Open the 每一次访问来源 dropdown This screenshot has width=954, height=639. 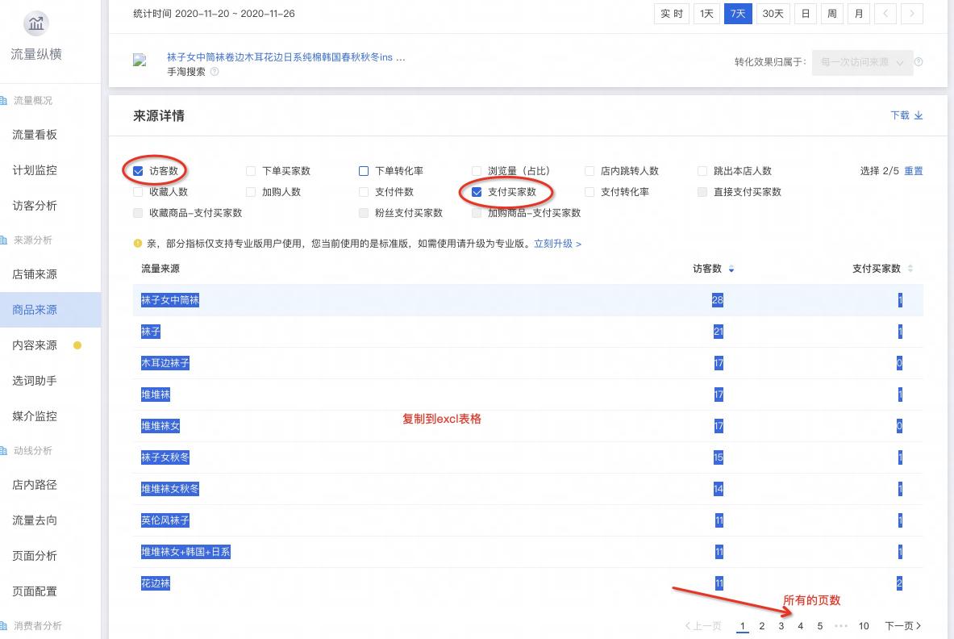[862, 62]
